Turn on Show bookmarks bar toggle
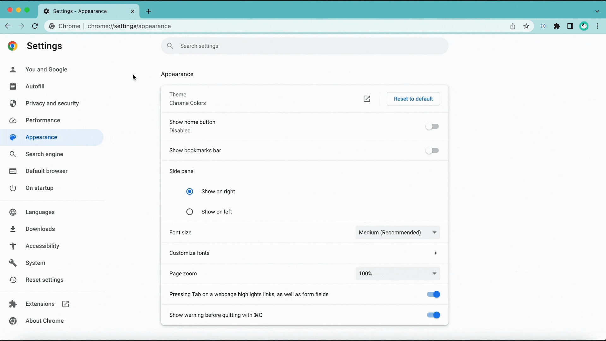Image resolution: width=606 pixels, height=341 pixels. [432, 151]
